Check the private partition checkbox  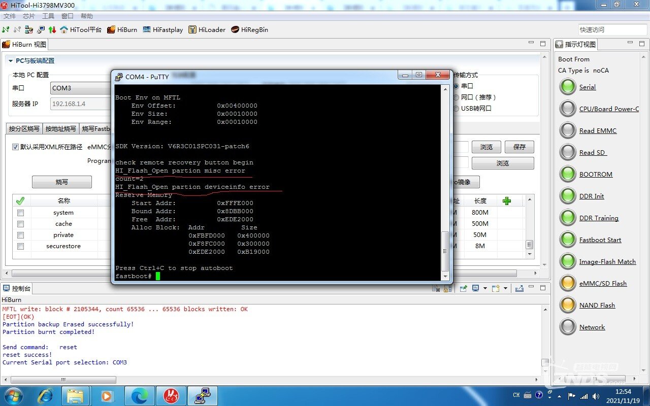[x=21, y=235]
